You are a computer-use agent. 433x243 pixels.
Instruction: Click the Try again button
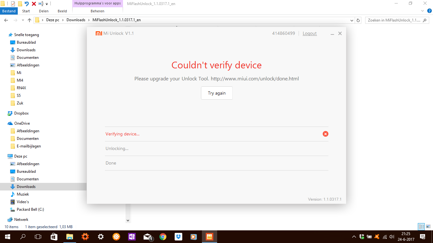(217, 93)
